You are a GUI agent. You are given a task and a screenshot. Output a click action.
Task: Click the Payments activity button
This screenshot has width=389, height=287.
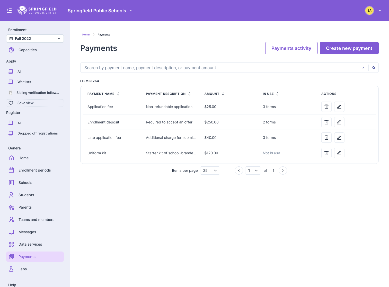[x=291, y=48]
